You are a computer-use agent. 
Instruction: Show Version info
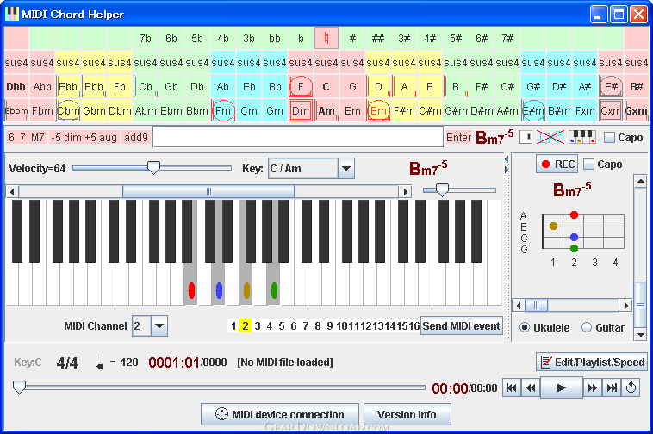(407, 414)
